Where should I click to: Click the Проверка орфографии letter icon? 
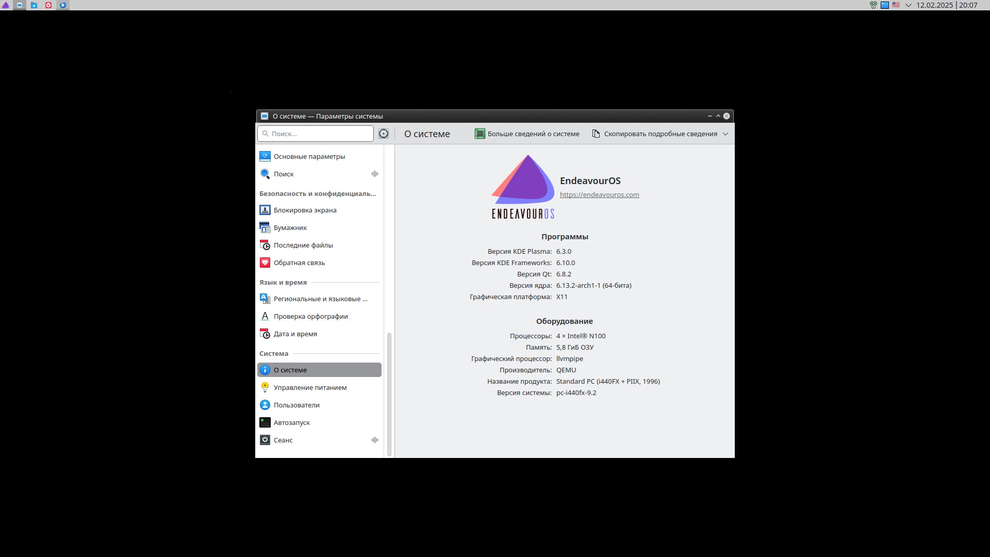(265, 316)
